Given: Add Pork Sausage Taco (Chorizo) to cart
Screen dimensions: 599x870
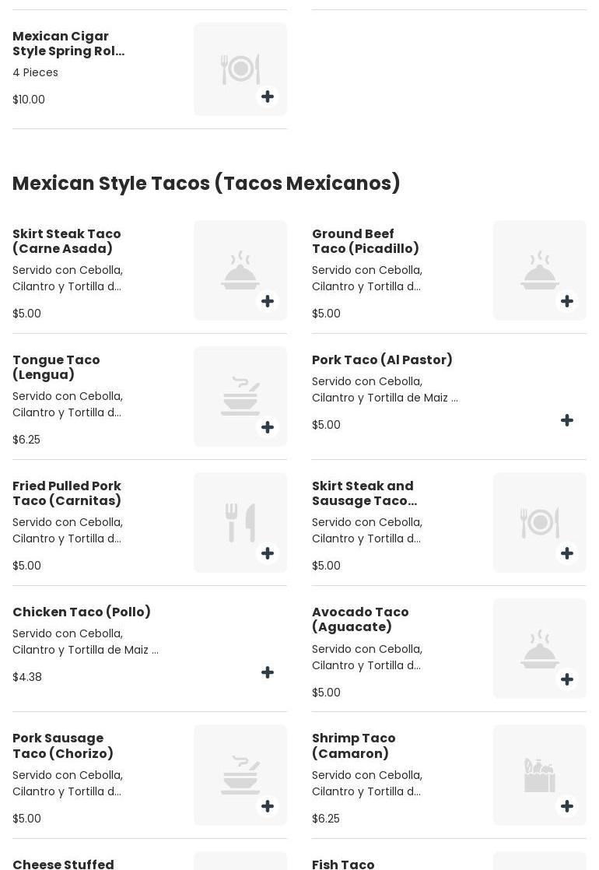Looking at the screenshot, I should click(x=268, y=806).
